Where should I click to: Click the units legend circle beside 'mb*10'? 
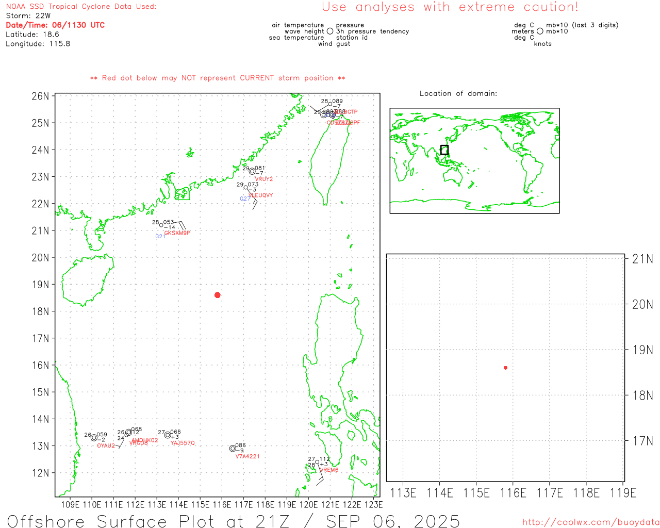tap(540, 31)
